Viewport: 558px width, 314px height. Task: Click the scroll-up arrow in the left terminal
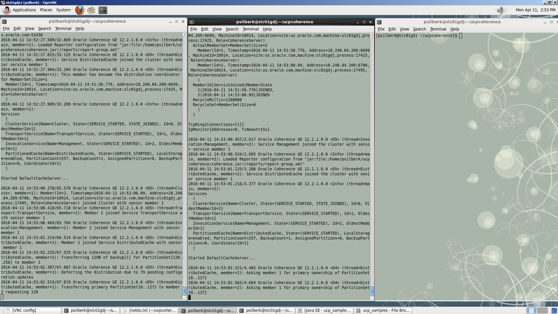point(185,35)
